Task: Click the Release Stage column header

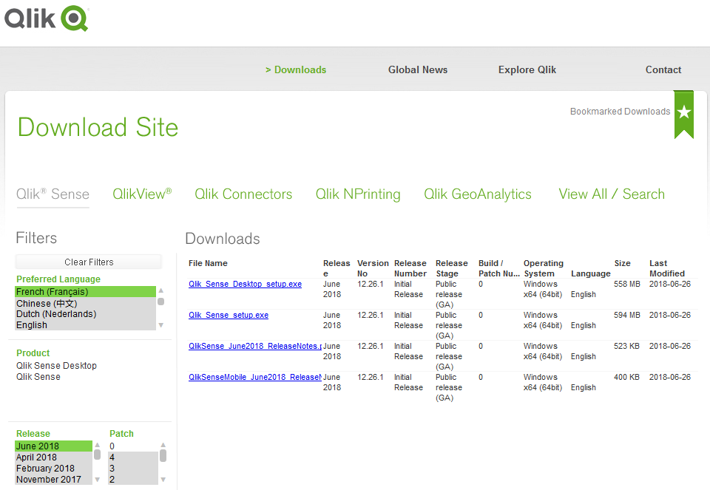Action: (x=451, y=268)
